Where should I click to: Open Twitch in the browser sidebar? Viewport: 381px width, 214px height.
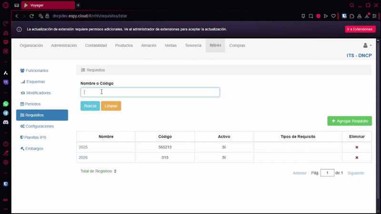6,82
